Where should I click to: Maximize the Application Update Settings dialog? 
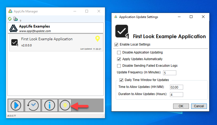pos(191,17)
